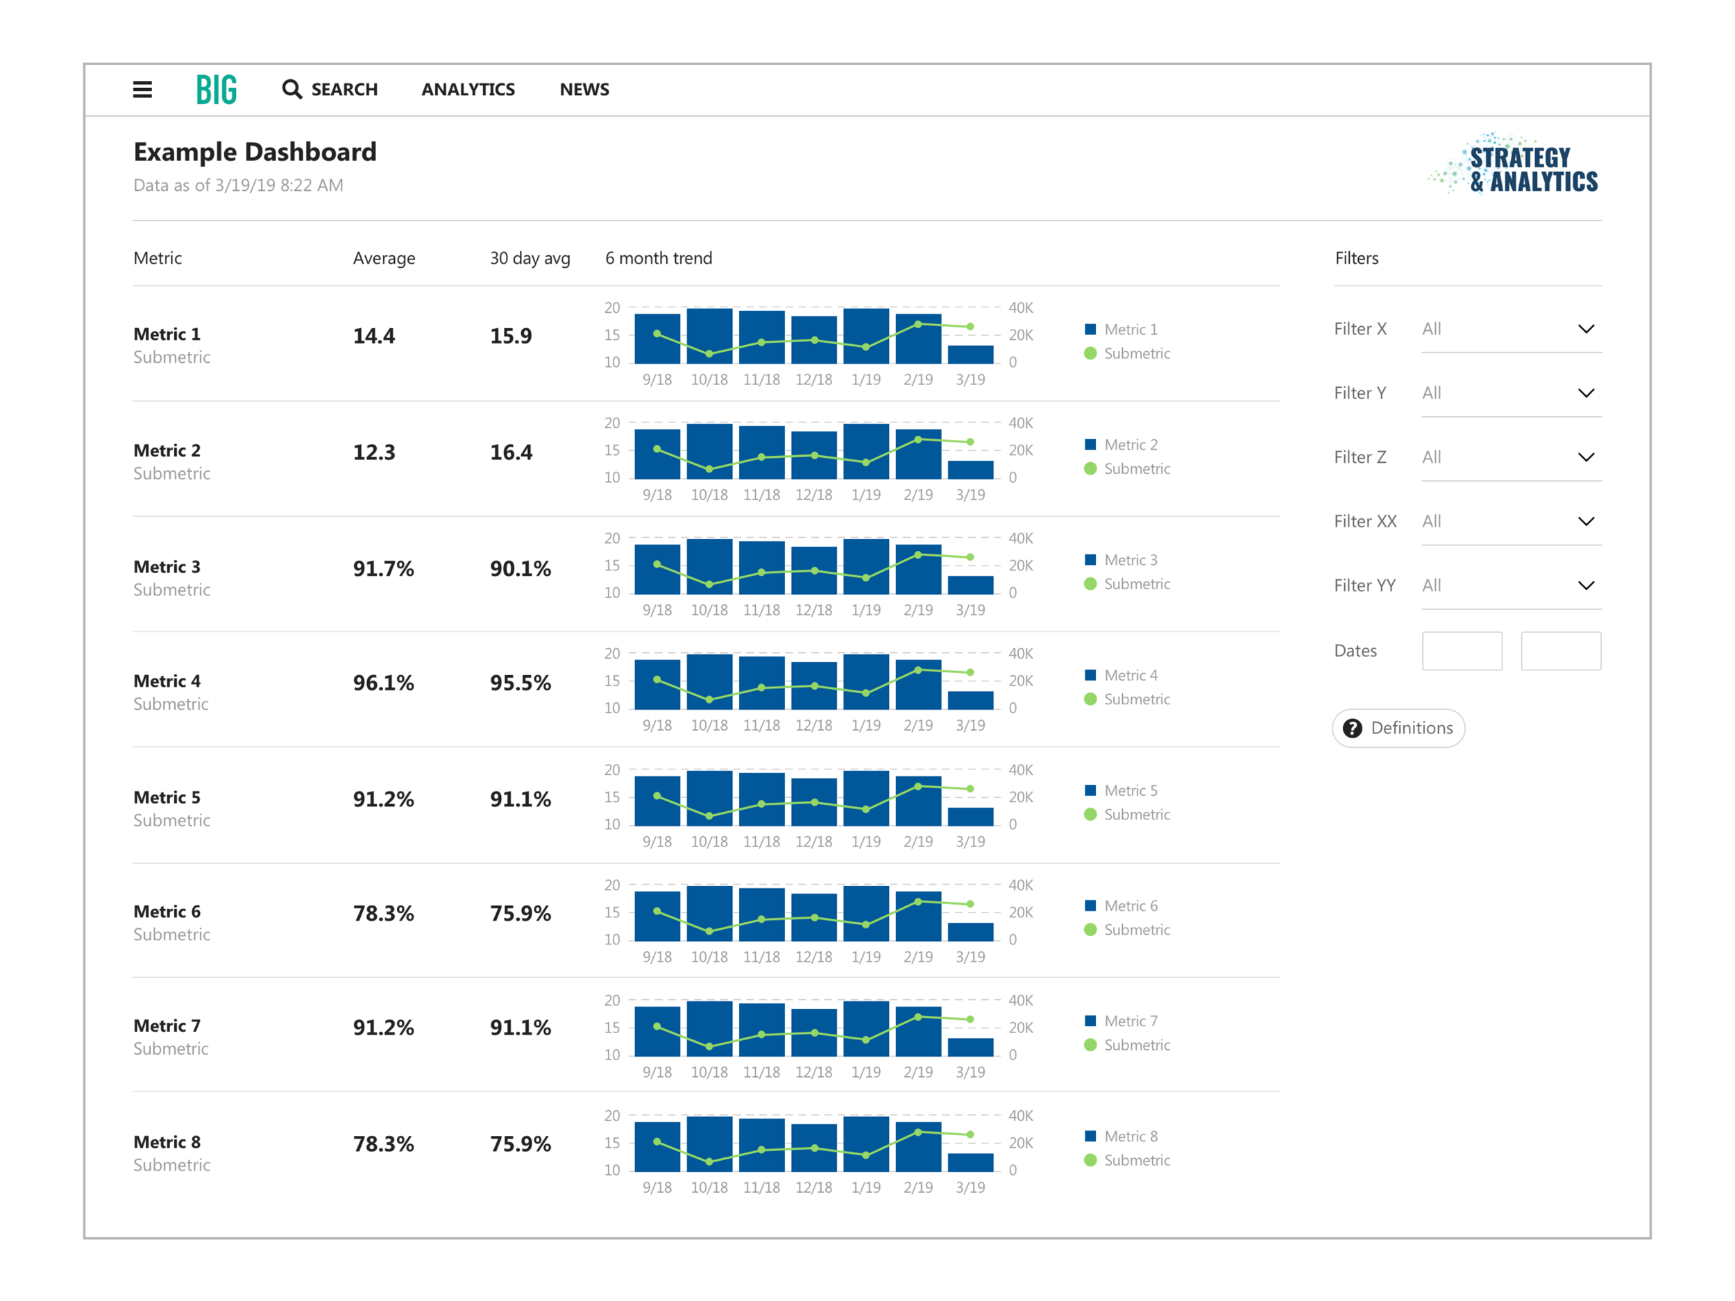Screen dimensions: 1735x1301
Task: Click the green Submetric legend dot for Metric 2
Action: coord(1090,469)
